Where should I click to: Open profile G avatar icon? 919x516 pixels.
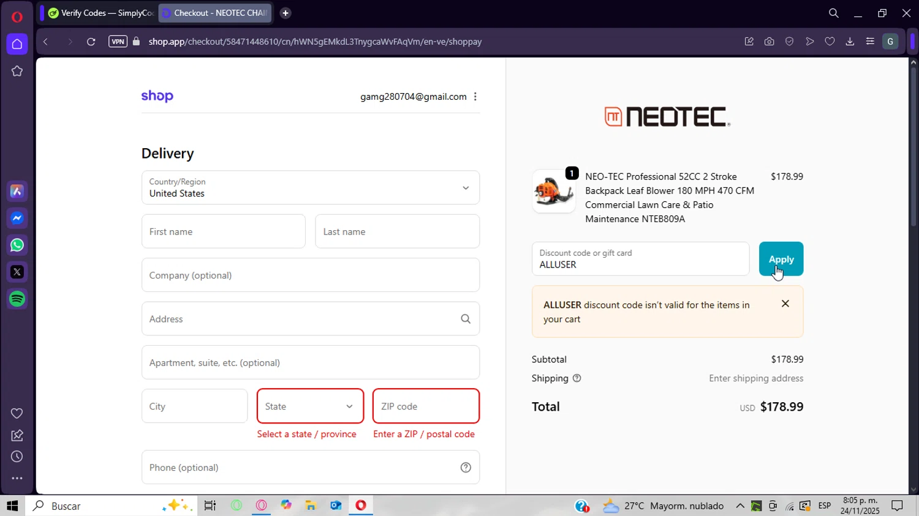coord(890,42)
